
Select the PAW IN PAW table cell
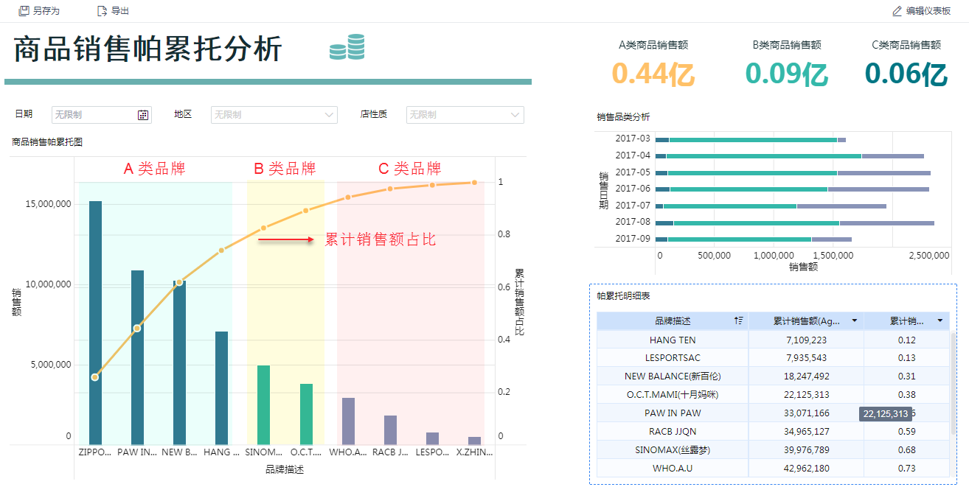click(673, 413)
